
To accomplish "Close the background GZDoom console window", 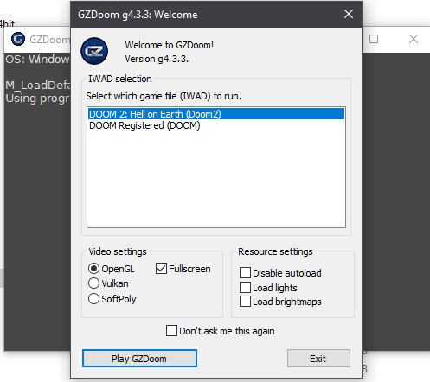I will pos(414,39).
